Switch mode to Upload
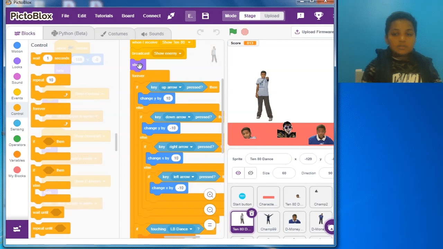Viewport: 443px width, 249px height. click(272, 16)
